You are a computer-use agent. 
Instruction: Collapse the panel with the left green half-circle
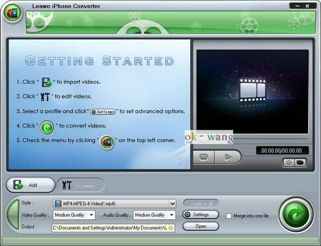(13, 215)
